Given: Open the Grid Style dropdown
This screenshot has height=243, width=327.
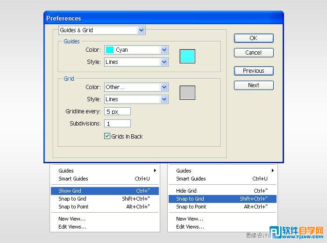Looking at the screenshot, I should [136, 99].
